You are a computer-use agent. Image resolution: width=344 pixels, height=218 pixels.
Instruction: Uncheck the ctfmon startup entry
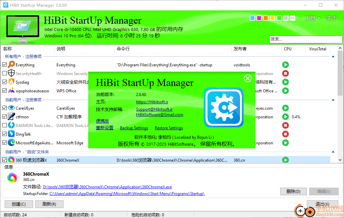(x=4, y=117)
